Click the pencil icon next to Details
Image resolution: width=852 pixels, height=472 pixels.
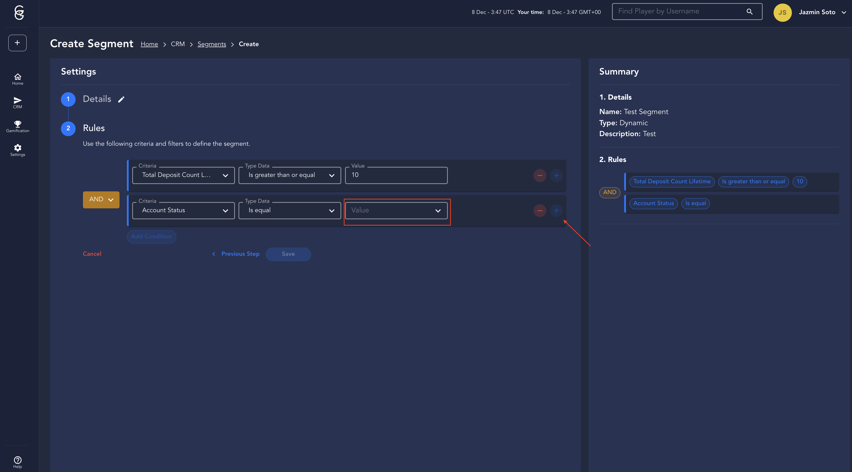point(121,99)
